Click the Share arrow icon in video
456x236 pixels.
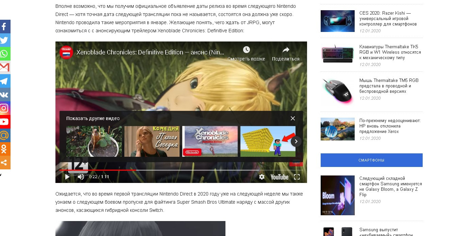coord(286,50)
